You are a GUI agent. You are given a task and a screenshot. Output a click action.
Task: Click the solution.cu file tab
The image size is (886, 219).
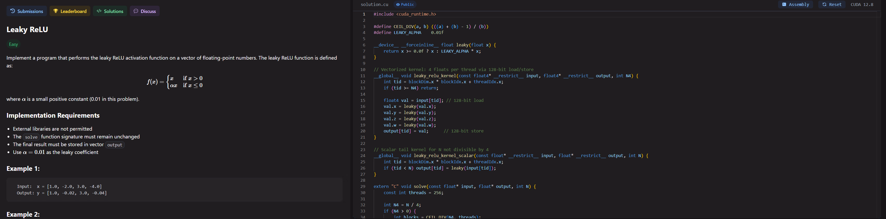point(374,4)
